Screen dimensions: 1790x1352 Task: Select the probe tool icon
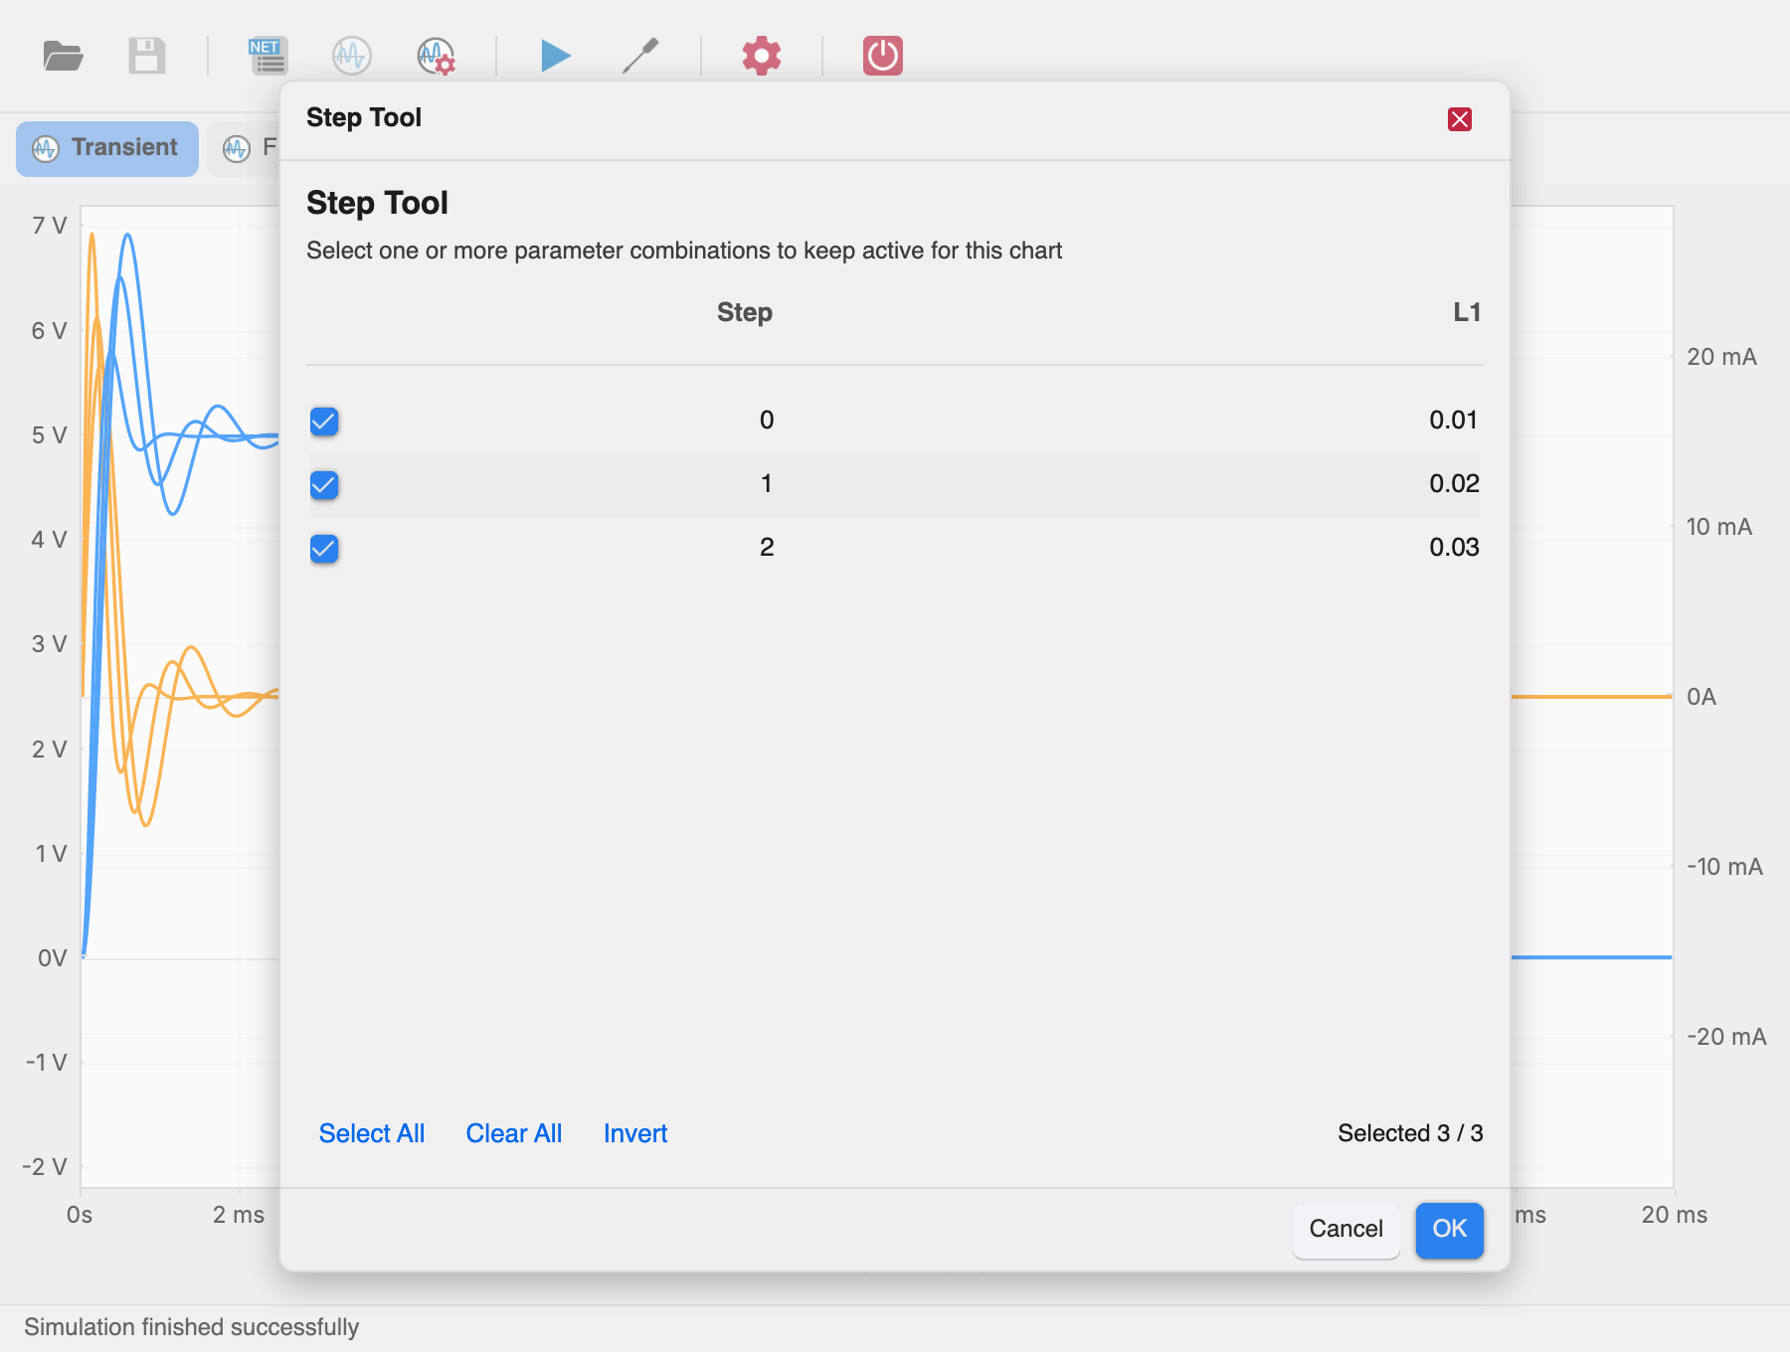click(x=640, y=56)
